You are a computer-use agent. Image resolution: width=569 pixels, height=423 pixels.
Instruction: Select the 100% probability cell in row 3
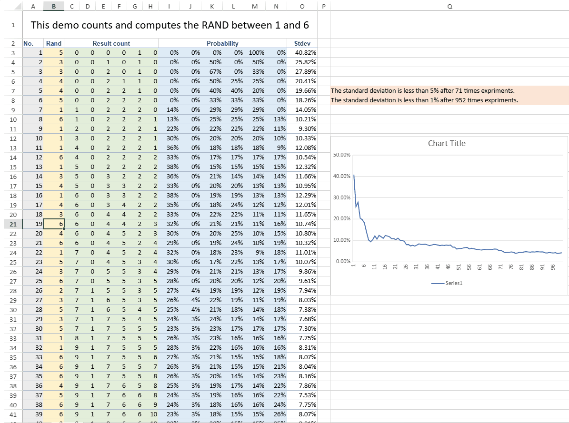256,53
